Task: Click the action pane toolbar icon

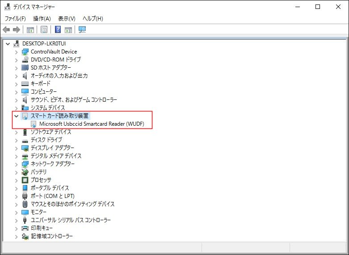Action: click(x=68, y=29)
